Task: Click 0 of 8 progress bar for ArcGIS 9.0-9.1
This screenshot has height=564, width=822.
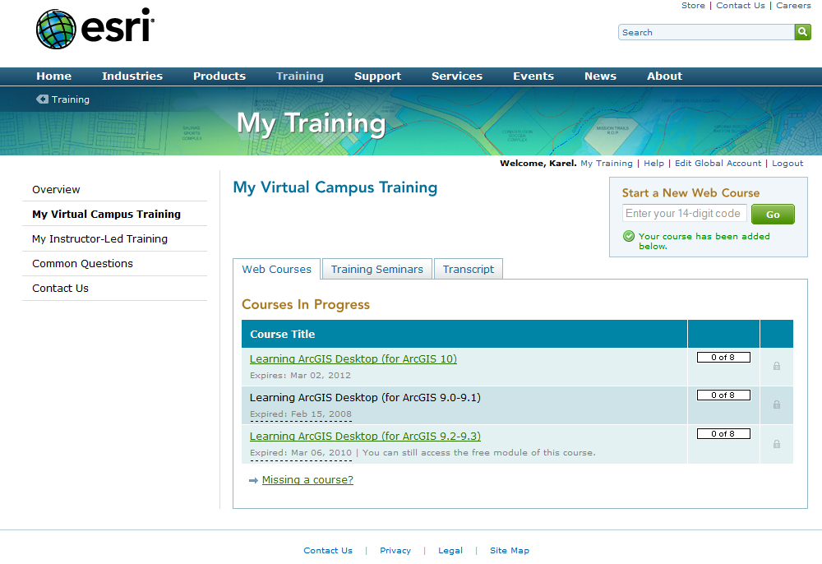Action: pos(723,395)
